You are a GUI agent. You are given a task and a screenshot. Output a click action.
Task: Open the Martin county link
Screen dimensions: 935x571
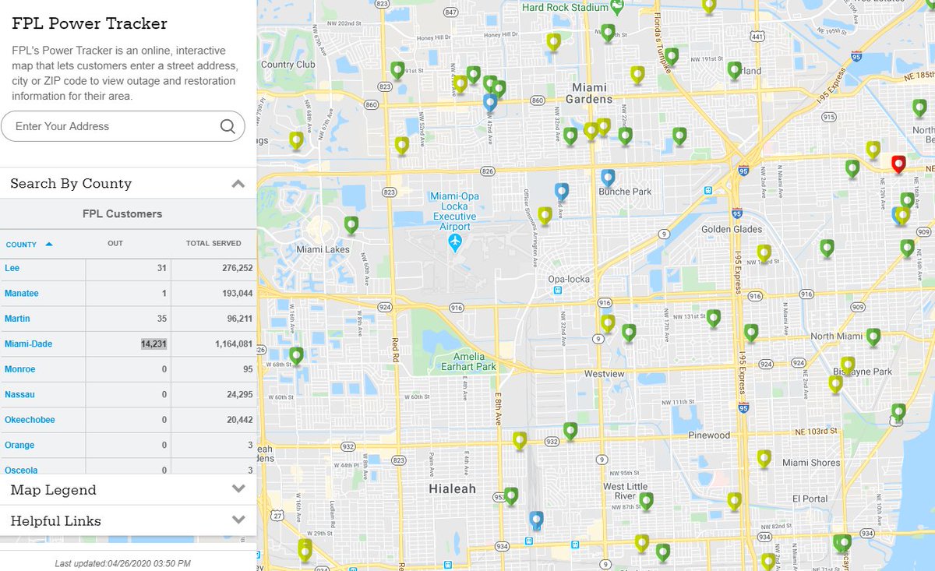coord(17,319)
